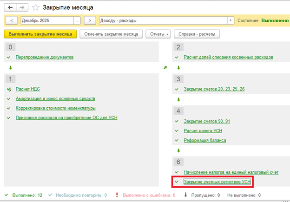
Task: Go forward using the right arrow
Action: (22, 7)
